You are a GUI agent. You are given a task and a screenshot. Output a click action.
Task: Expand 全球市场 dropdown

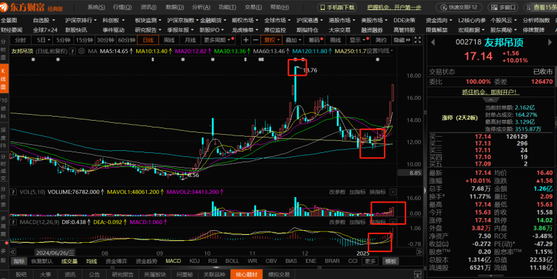pyautogui.click(x=277, y=21)
